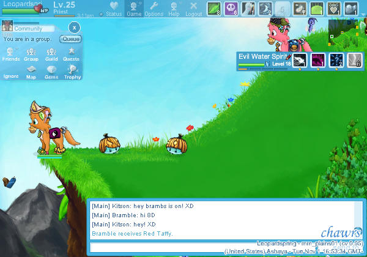Click the left pumpkin-hat blue creature

tap(109, 144)
